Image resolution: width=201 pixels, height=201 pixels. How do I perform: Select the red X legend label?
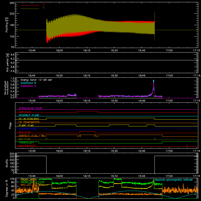point(43,5)
